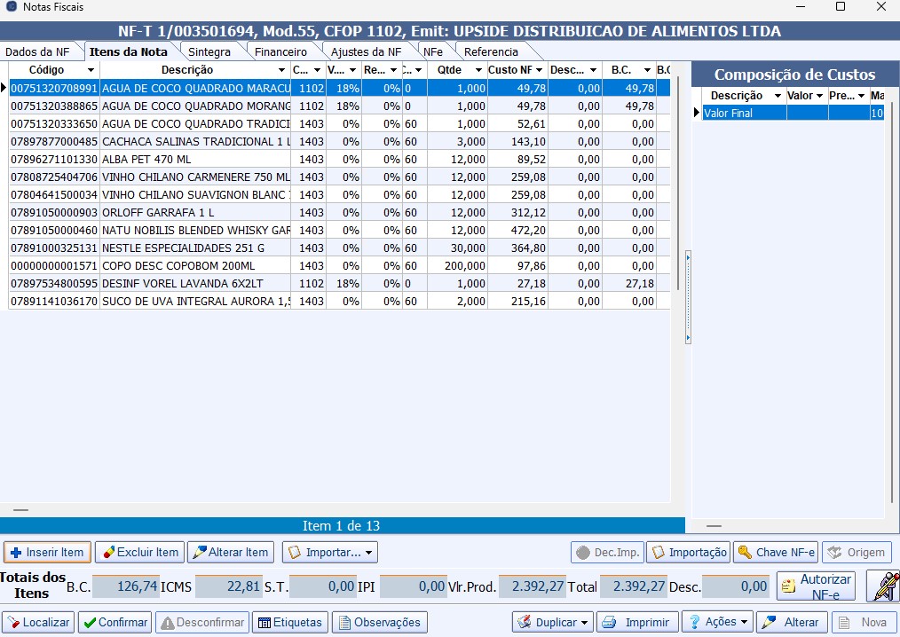The image size is (900, 637).
Task: Click Autorizar NF-e button
Action: pos(816,586)
